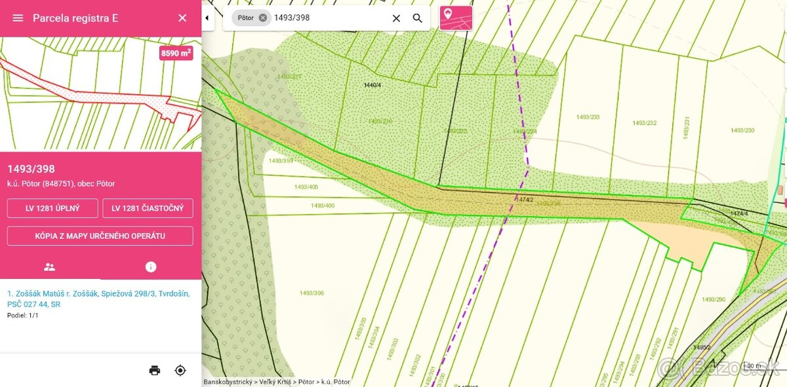Center map on parcel location

[x=180, y=371]
